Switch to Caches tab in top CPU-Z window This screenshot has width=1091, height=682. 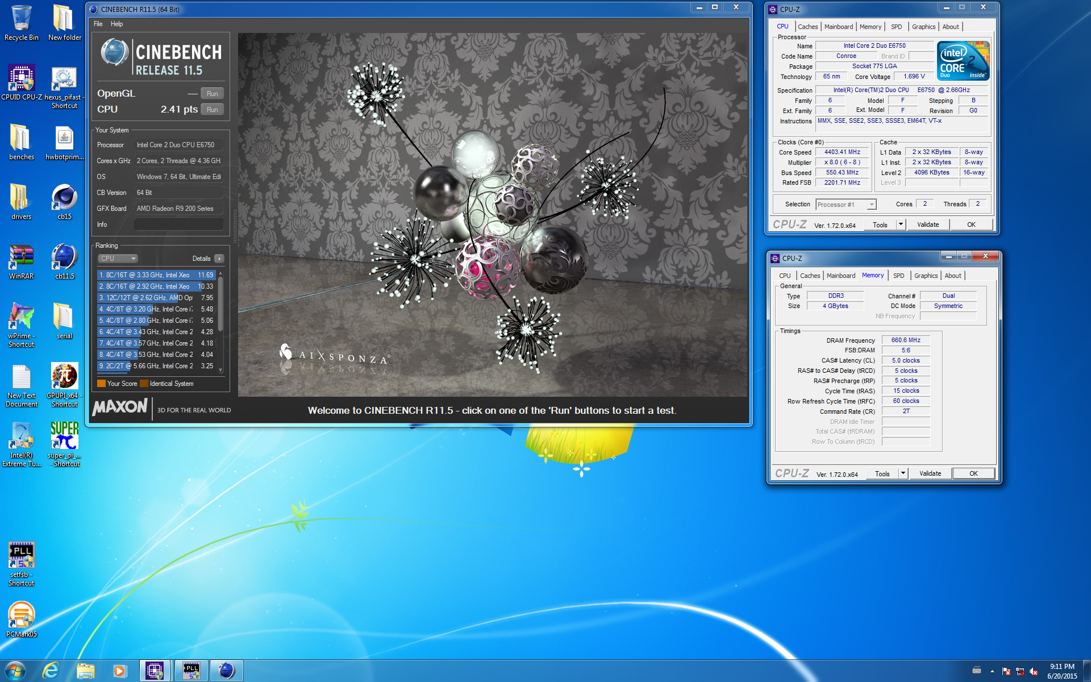point(807,27)
